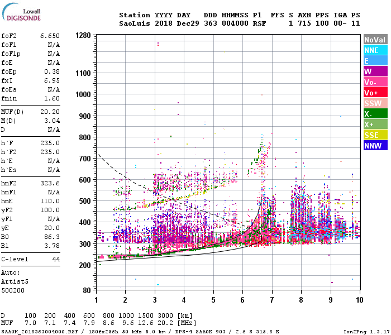This screenshot has height=335, width=391.
Task: Click the hmE value 110.0
Action: pos(50,201)
